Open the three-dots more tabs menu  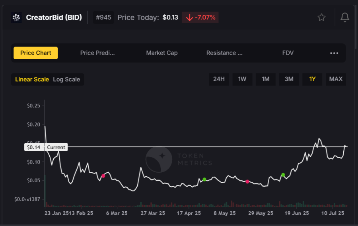click(x=334, y=53)
